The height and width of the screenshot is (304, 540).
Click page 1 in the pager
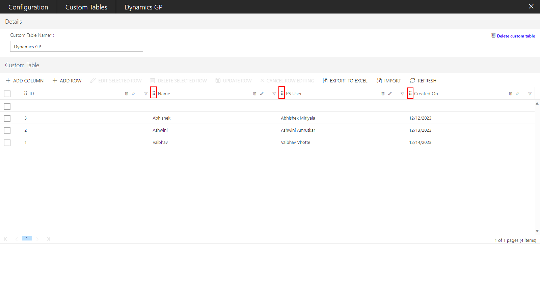pyautogui.click(x=27, y=238)
